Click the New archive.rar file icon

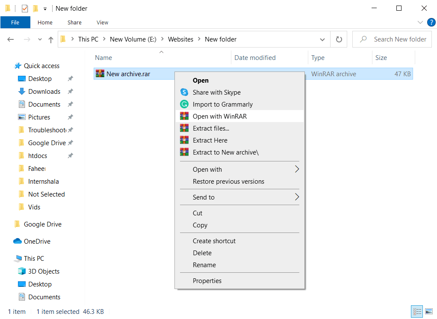[100, 73]
